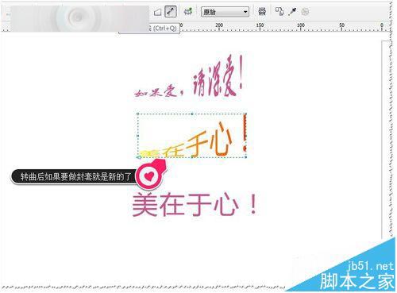Select the pink text 美在于心! at bottom
Viewport: 397px width, 293px height.
195,205
